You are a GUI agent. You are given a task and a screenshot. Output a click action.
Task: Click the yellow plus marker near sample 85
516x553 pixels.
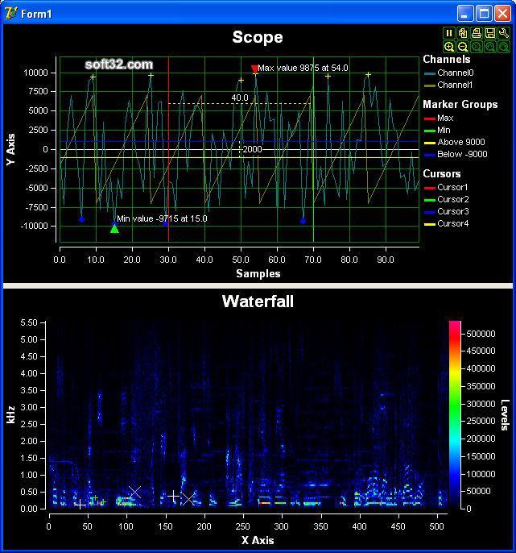(x=368, y=74)
